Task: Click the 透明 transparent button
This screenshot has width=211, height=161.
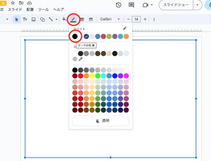Action: coord(101,121)
